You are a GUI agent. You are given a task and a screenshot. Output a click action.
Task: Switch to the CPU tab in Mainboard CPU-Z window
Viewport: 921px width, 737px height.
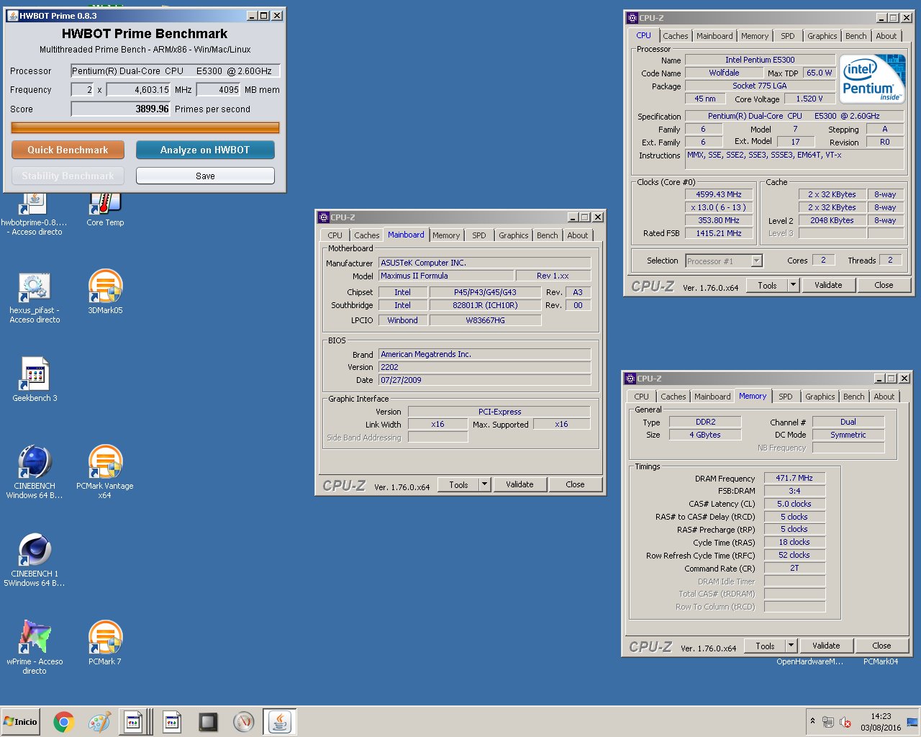(335, 235)
